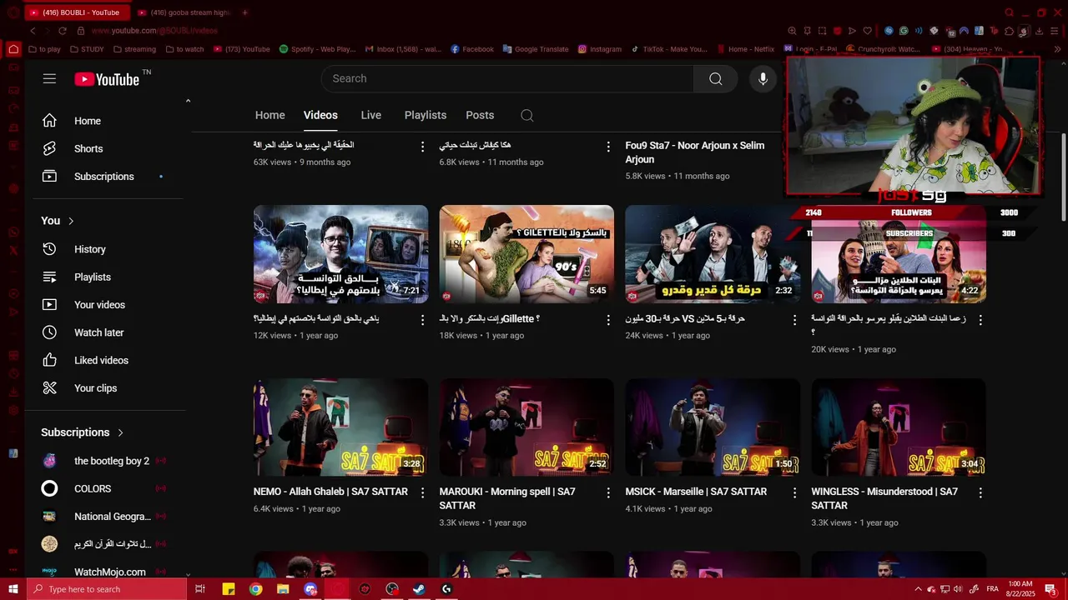Switch to the gooba stream highlights browser tab

[184, 12]
